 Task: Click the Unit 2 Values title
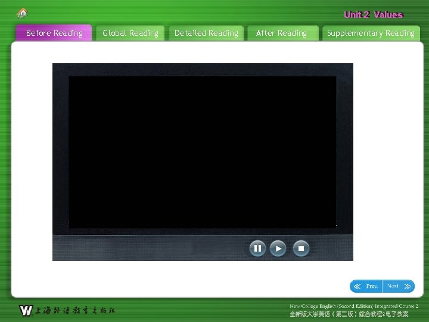tap(374, 14)
